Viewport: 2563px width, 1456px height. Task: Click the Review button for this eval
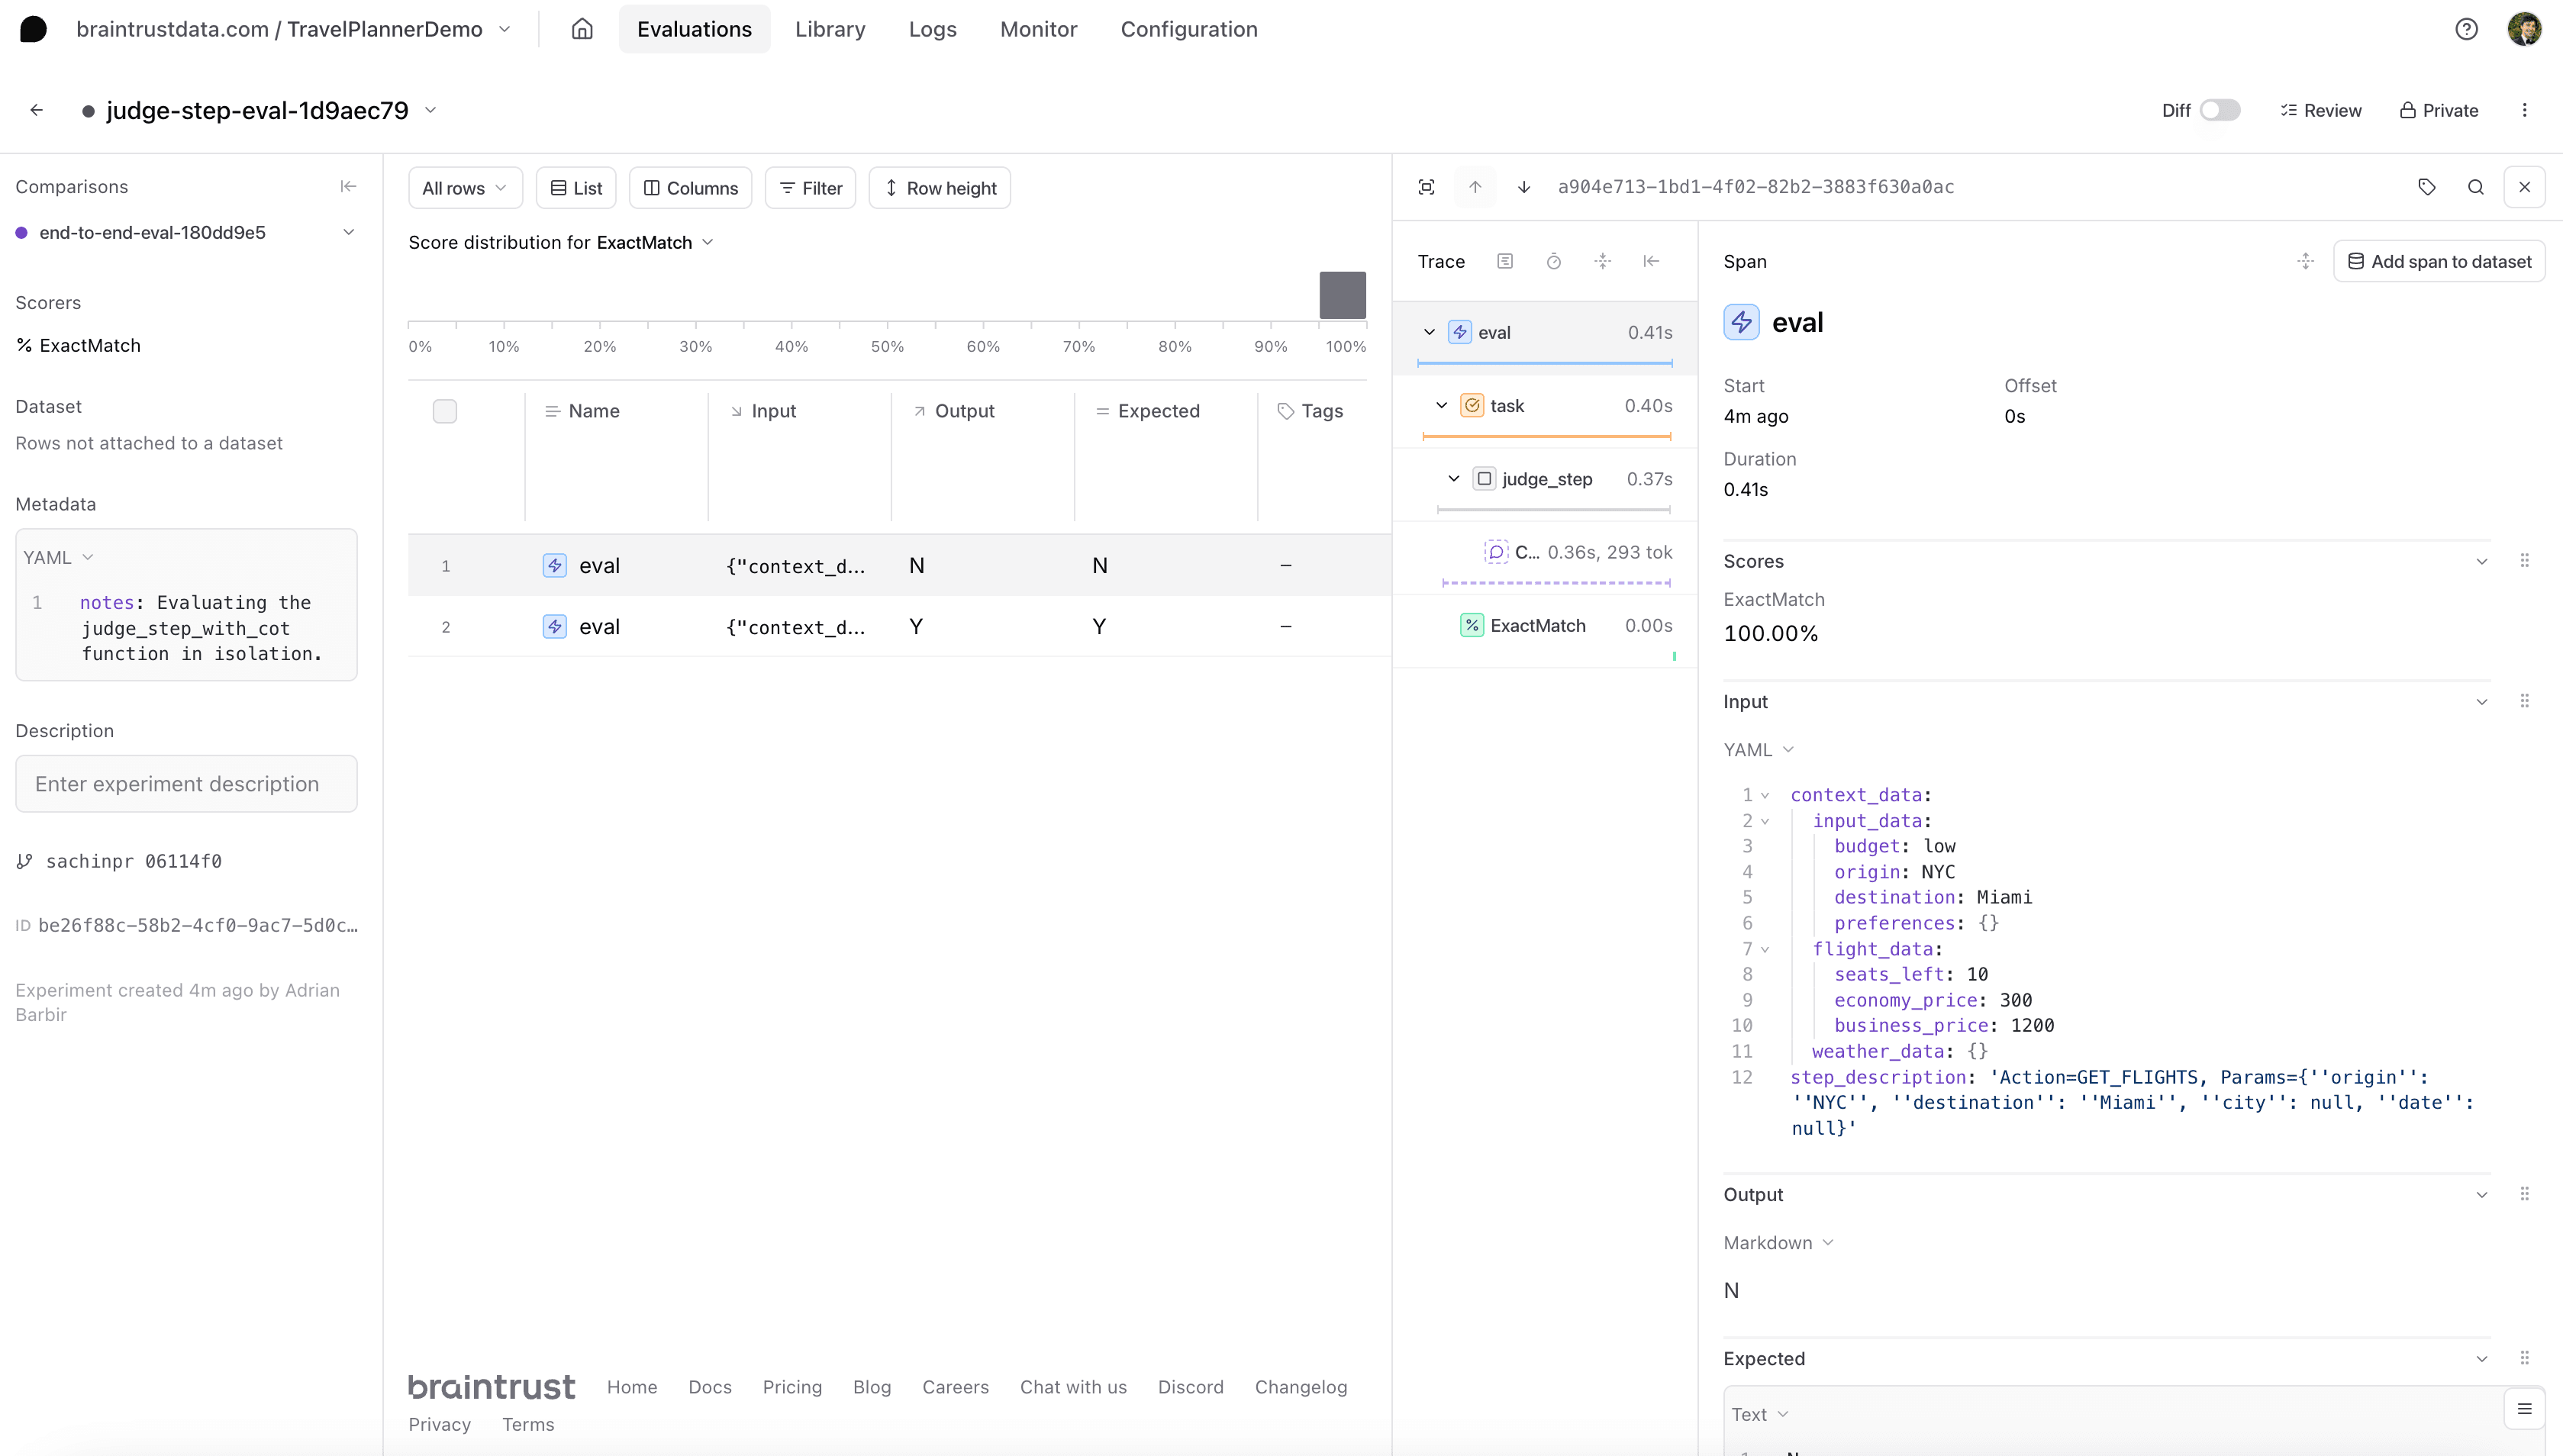(x=2320, y=109)
